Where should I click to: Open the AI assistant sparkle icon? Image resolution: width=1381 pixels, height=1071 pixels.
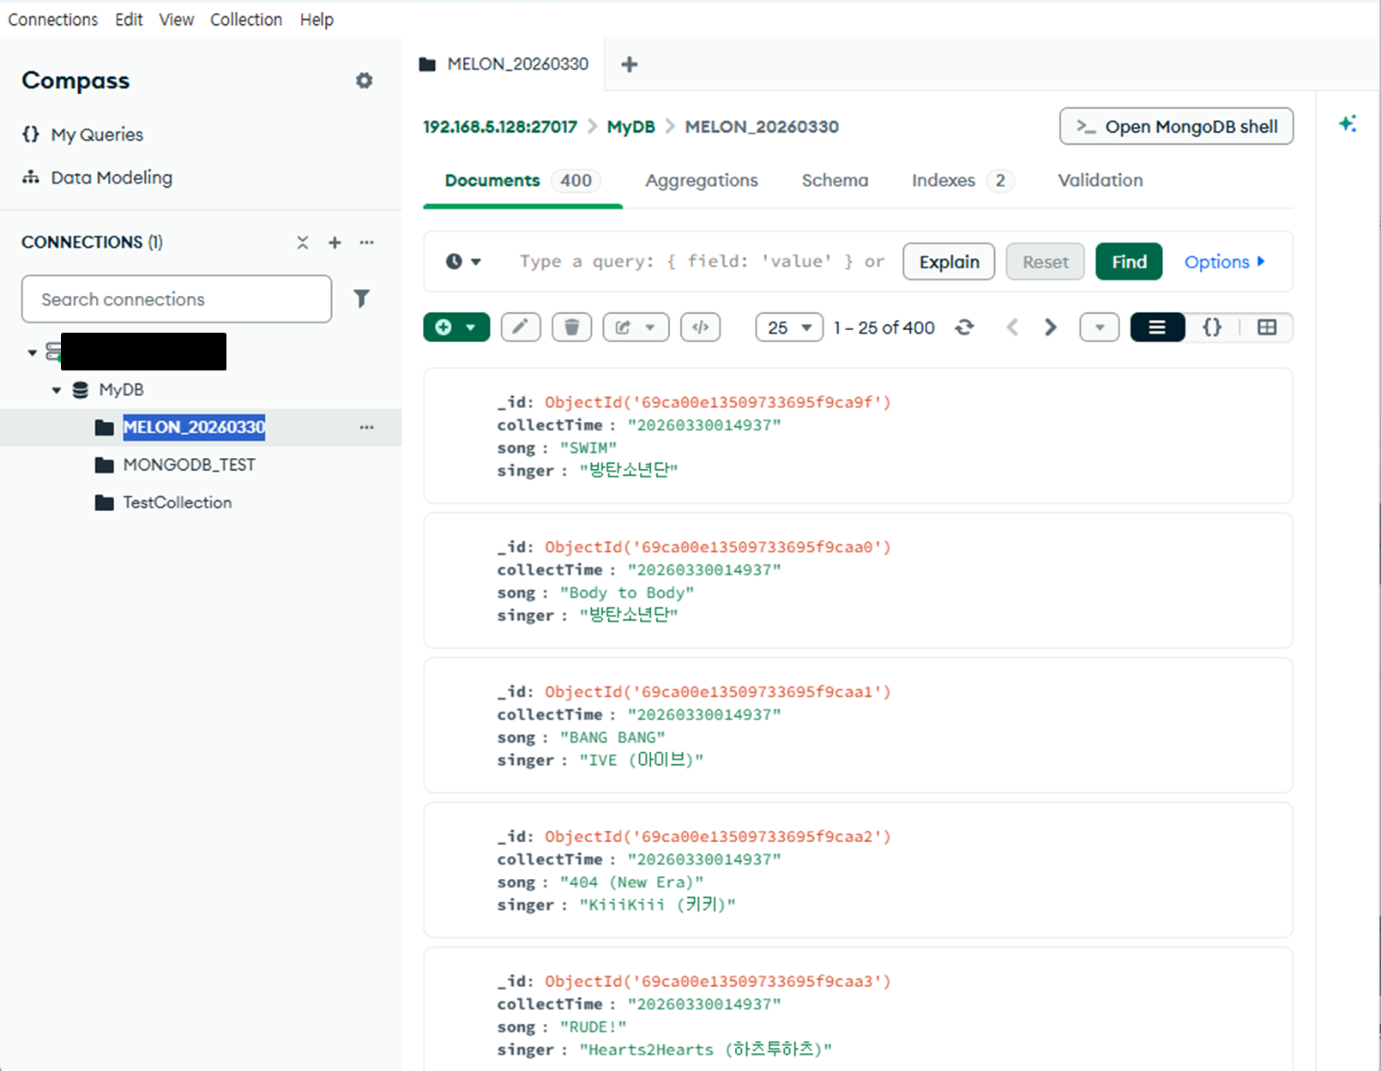pyautogui.click(x=1348, y=124)
